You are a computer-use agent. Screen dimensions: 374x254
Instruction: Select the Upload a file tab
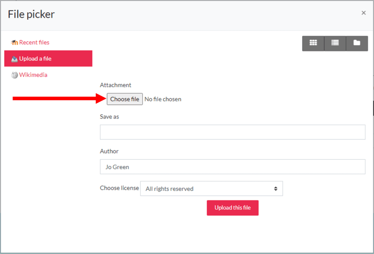[35, 59]
